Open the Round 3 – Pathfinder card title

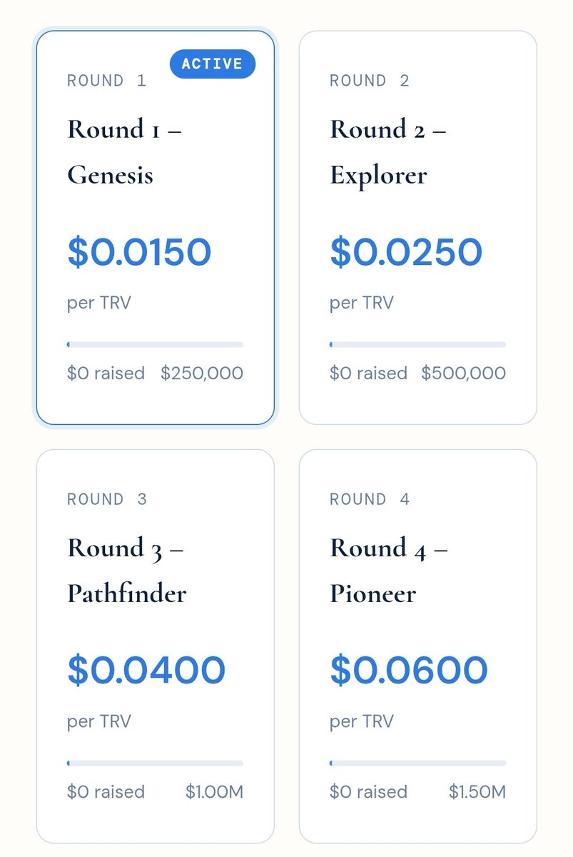pos(126,571)
